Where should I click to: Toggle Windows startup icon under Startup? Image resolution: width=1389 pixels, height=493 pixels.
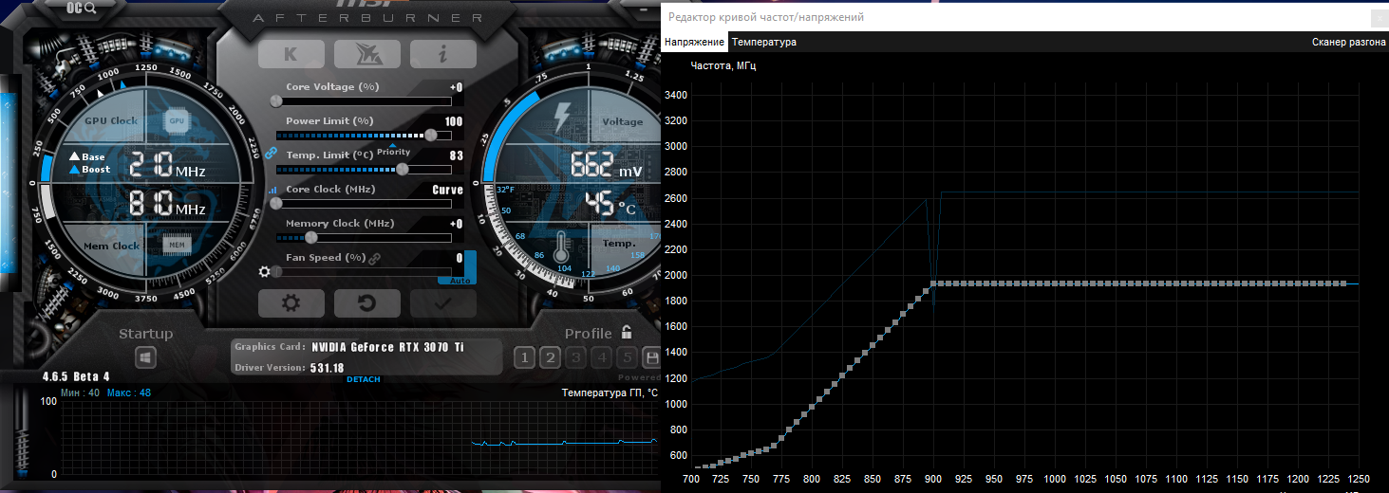[145, 357]
